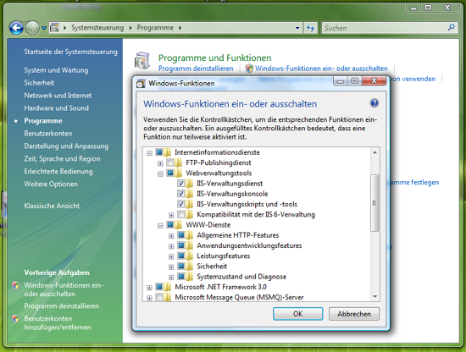The image size is (466, 352).
Task: Click the folder icon of WWW-Dienste
Action: [178, 225]
